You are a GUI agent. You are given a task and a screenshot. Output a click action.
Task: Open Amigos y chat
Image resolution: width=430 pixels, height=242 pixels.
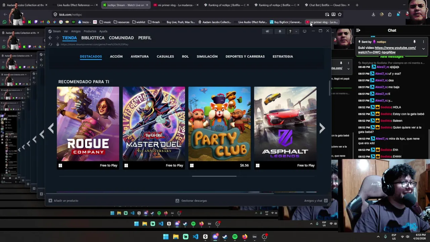pos(316,201)
